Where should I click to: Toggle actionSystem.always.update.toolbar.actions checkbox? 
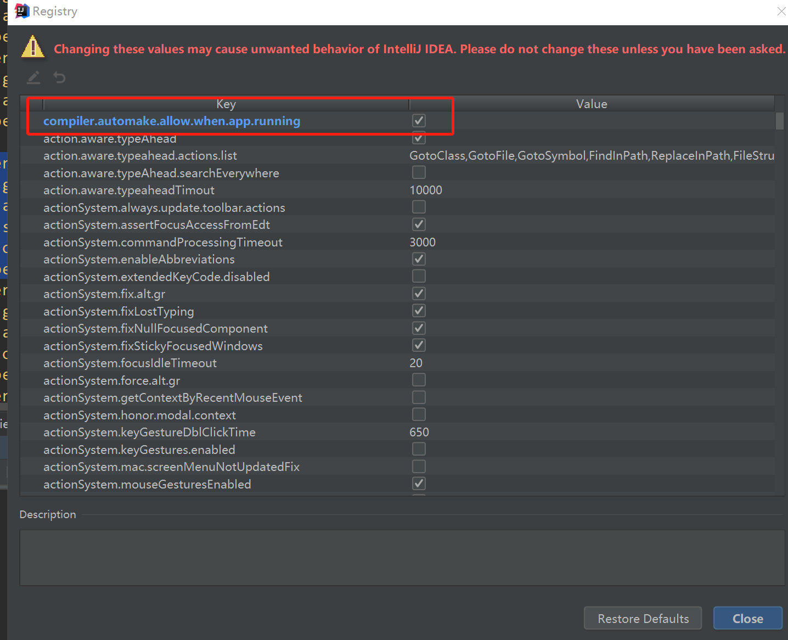pyautogui.click(x=419, y=207)
